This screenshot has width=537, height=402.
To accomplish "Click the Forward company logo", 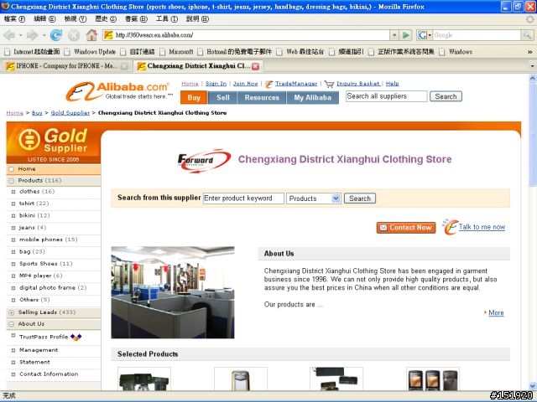I will click(x=203, y=160).
